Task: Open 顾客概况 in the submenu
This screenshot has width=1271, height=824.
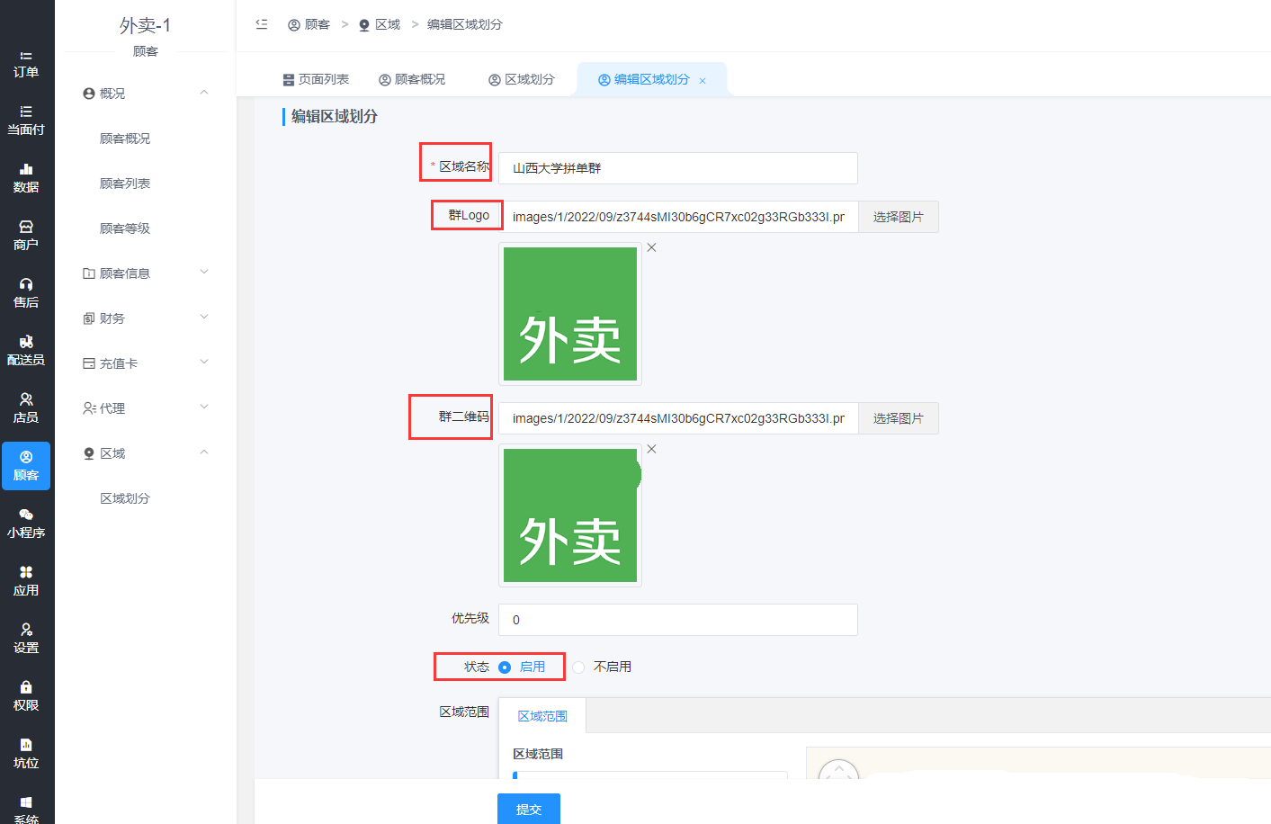Action: click(x=125, y=139)
